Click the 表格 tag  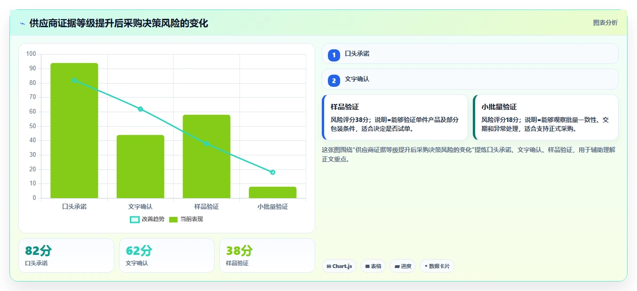pyautogui.click(x=373, y=266)
